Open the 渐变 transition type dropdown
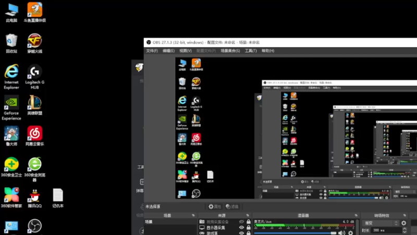 click(x=381, y=223)
